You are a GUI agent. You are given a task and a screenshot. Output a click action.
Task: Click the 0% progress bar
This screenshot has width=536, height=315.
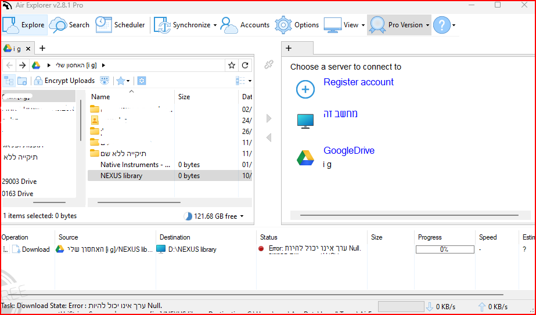445,249
